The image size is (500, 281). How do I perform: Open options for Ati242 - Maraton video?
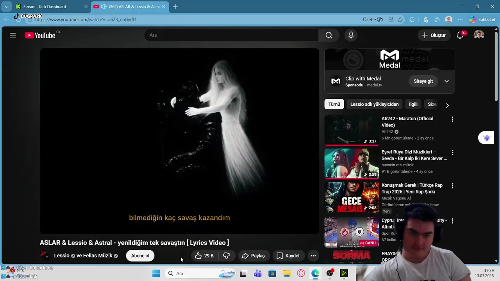click(452, 119)
